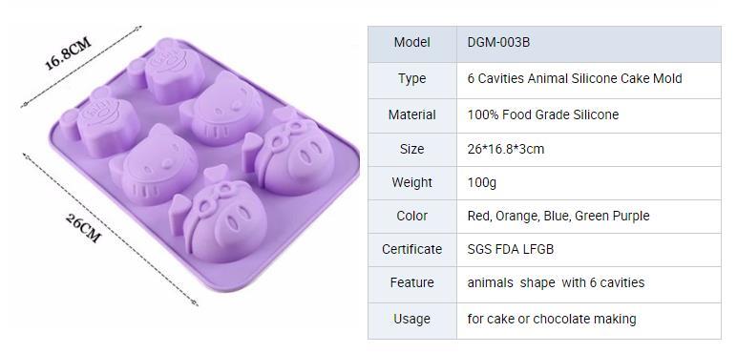Click the 26*16.8*3cm size value

(506, 149)
